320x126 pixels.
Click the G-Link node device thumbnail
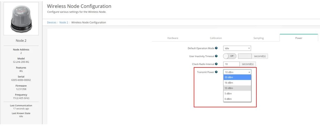[x=21, y=18]
